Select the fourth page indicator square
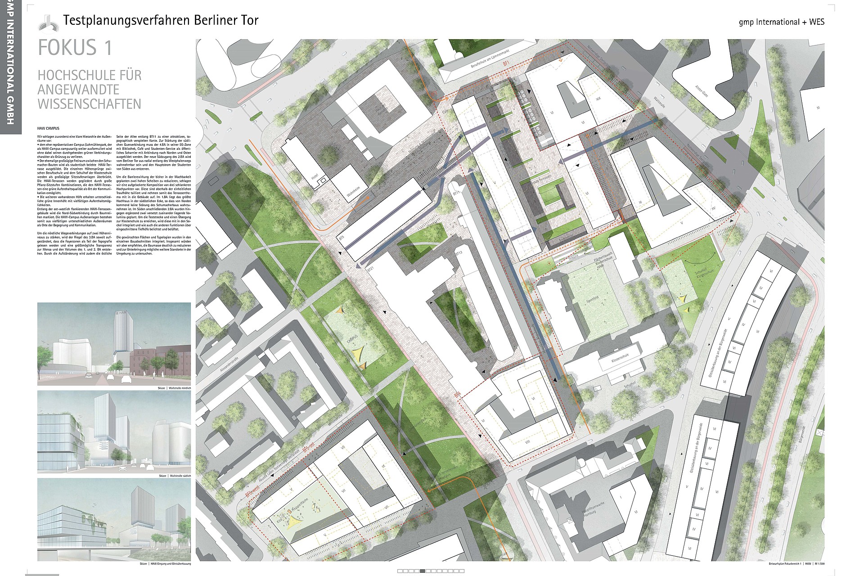The width and height of the screenshot is (864, 576). [x=417, y=571]
